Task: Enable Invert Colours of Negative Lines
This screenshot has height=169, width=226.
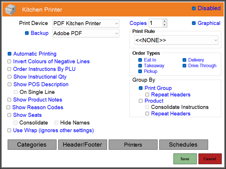Action: pyautogui.click(x=9, y=61)
